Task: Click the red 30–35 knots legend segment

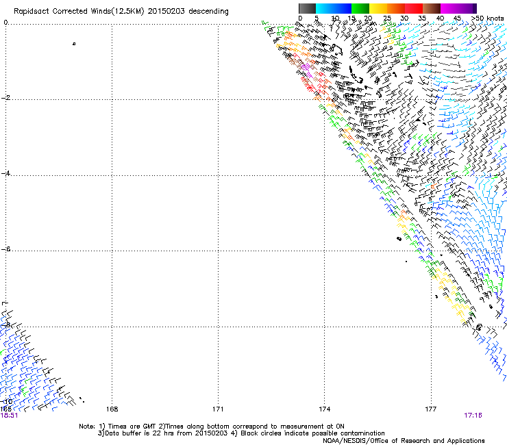Action: click(x=414, y=8)
